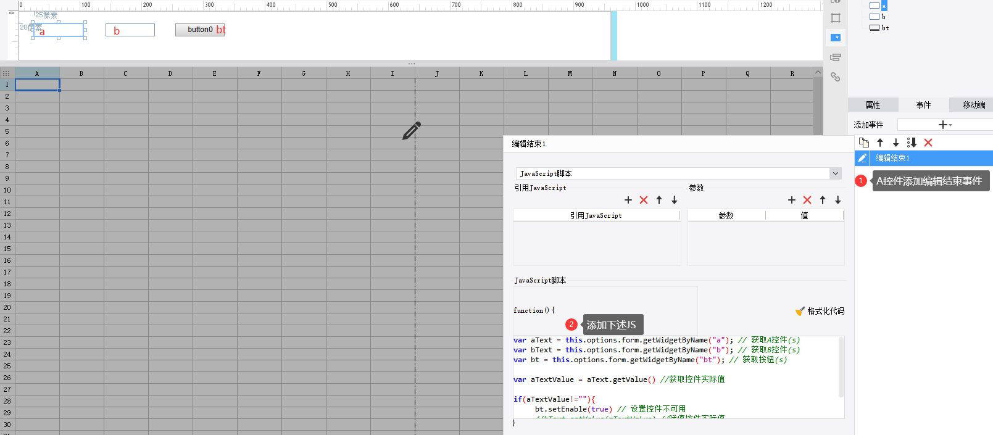
Task: Click row header 10
Action: tap(7, 190)
